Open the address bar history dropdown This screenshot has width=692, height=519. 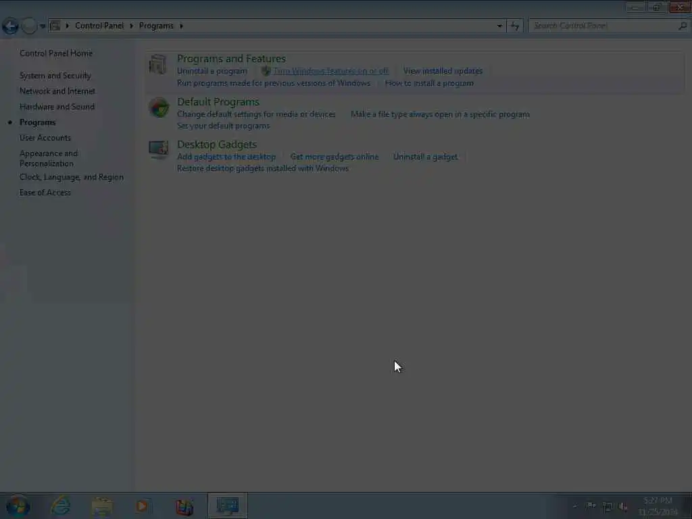(x=499, y=26)
